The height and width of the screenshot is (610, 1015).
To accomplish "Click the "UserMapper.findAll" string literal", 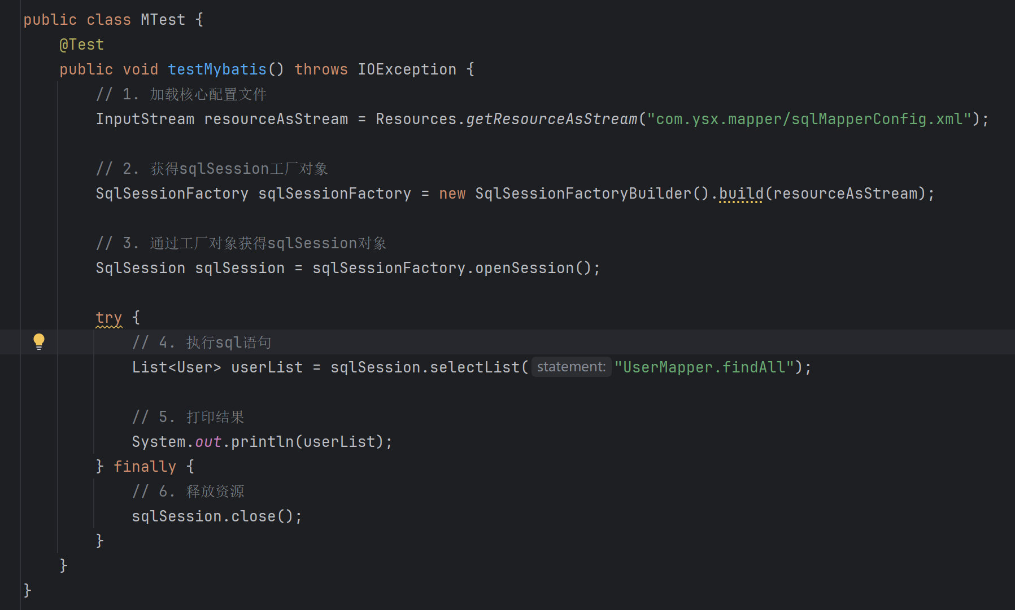I will (x=704, y=367).
